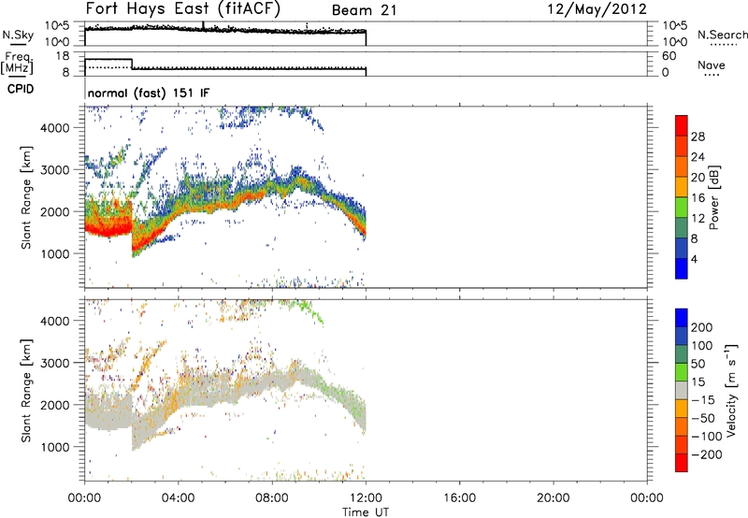Click the '60' Nave axis value

[669, 56]
